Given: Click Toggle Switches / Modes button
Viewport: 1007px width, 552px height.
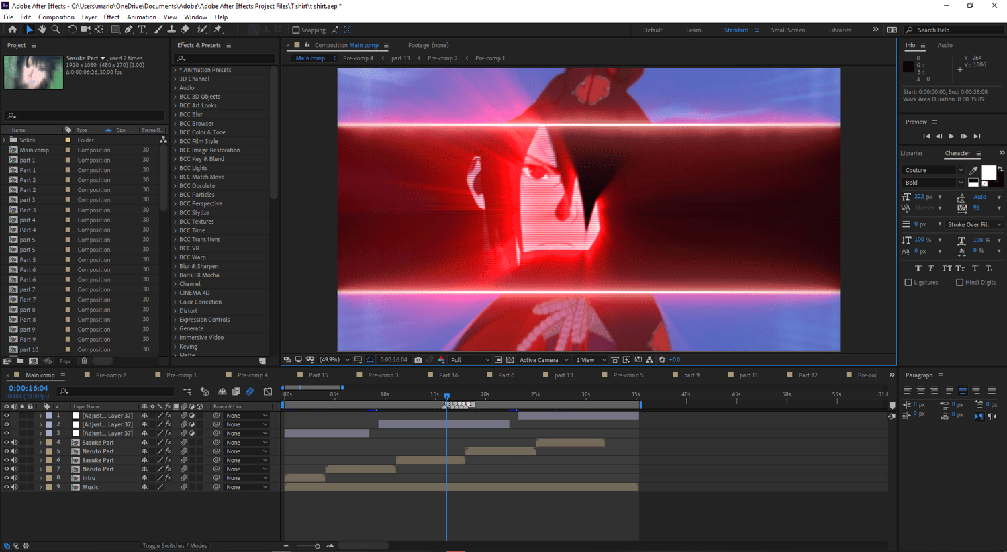Looking at the screenshot, I should pyautogui.click(x=175, y=546).
